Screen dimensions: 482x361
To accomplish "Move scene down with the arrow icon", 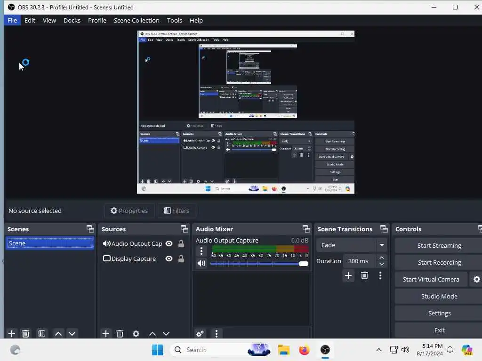I will point(72,334).
